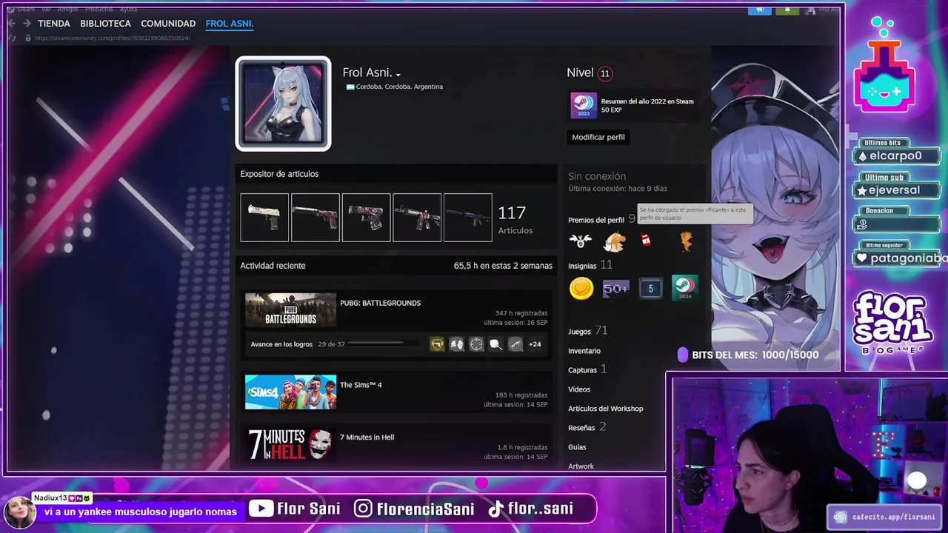948x533 pixels.
Task: Click the profile URL address field
Action: [x=113, y=38]
